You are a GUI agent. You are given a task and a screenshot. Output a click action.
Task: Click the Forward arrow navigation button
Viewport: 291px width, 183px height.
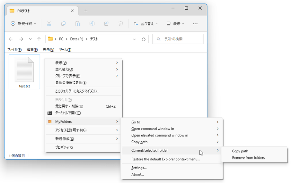click(x=21, y=39)
